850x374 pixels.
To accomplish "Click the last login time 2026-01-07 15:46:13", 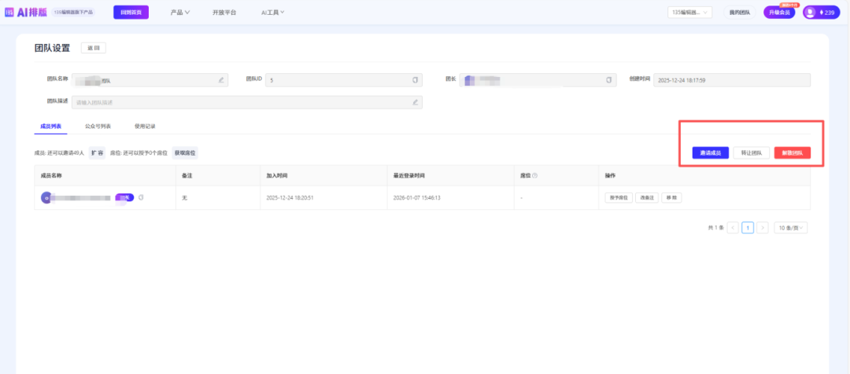I will point(417,197).
